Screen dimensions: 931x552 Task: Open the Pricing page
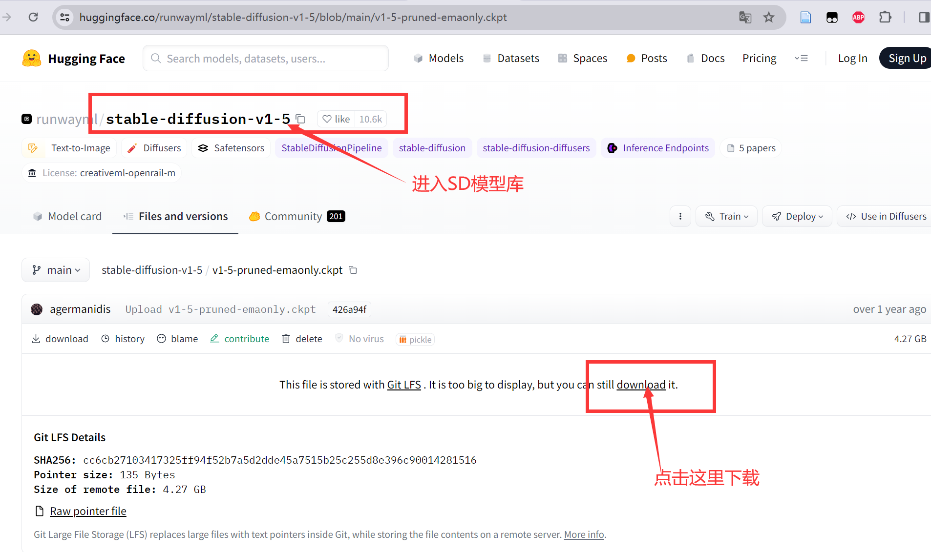click(760, 59)
